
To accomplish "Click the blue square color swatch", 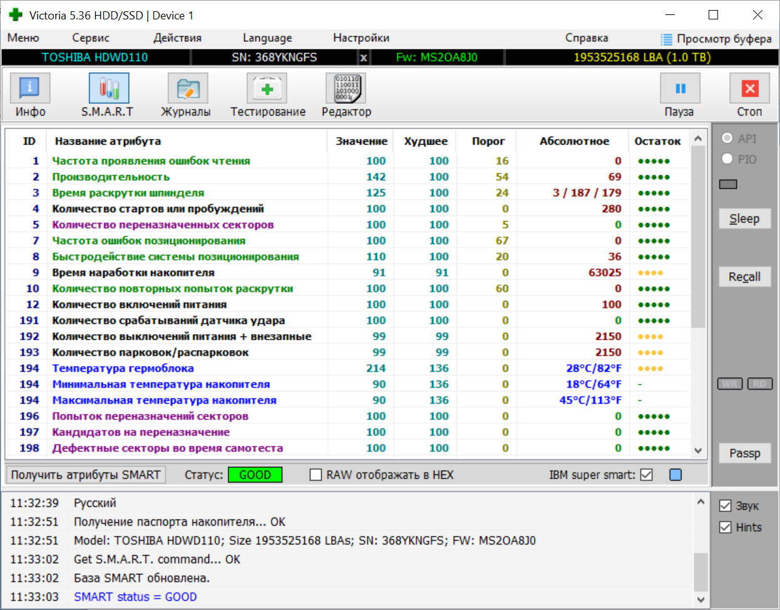I will (x=675, y=475).
